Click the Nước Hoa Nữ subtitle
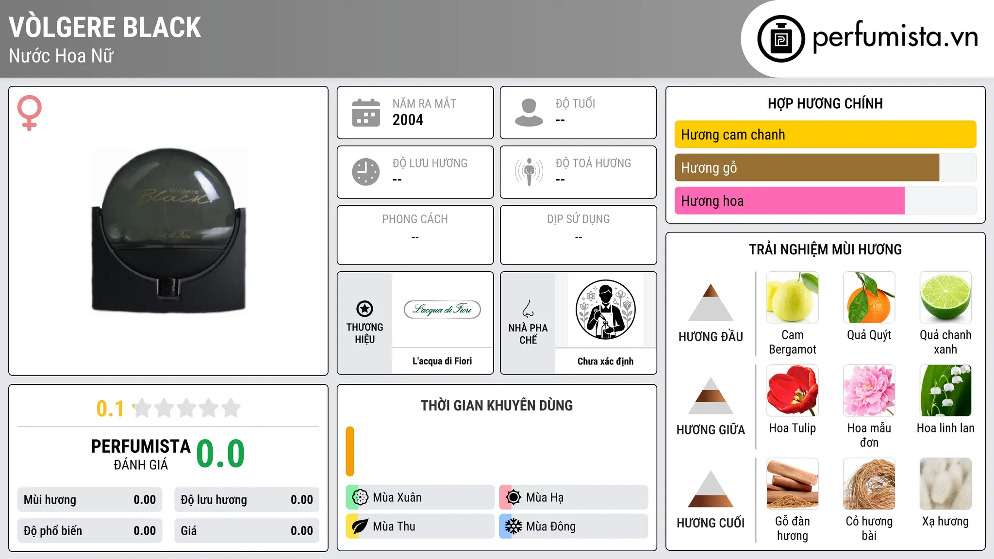 point(61,56)
